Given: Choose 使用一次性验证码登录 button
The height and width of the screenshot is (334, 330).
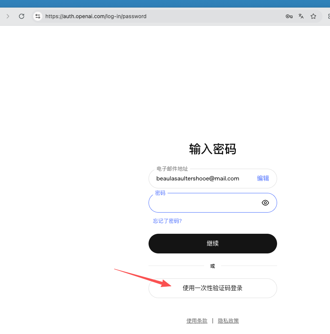Looking at the screenshot, I should point(213,288).
